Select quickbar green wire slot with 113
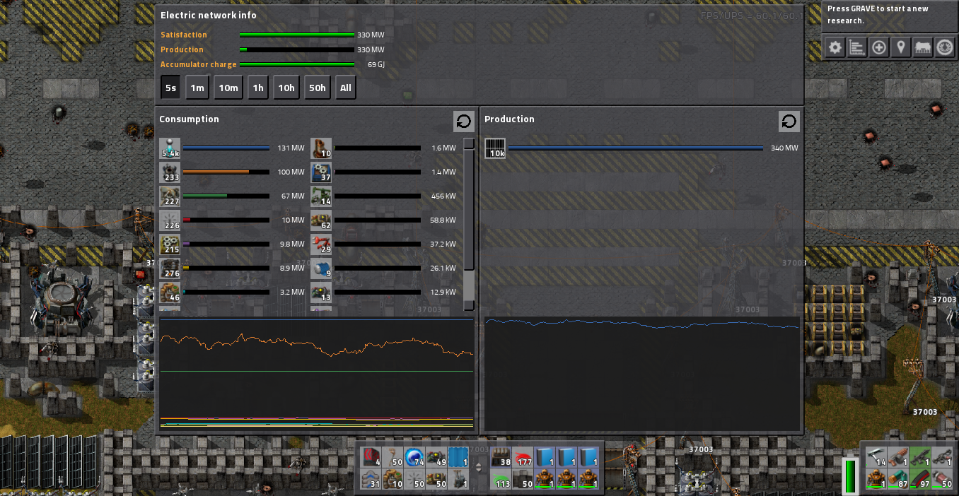 [501, 479]
